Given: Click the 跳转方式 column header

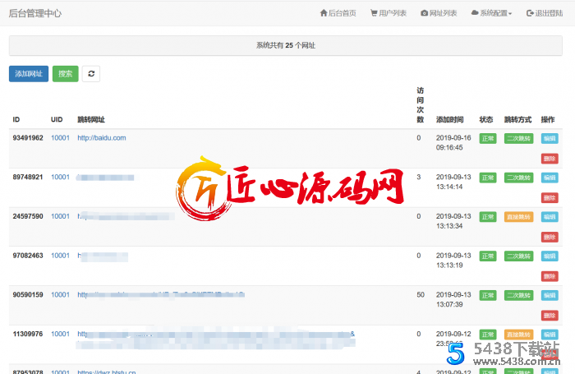Looking at the screenshot, I should click(x=517, y=120).
